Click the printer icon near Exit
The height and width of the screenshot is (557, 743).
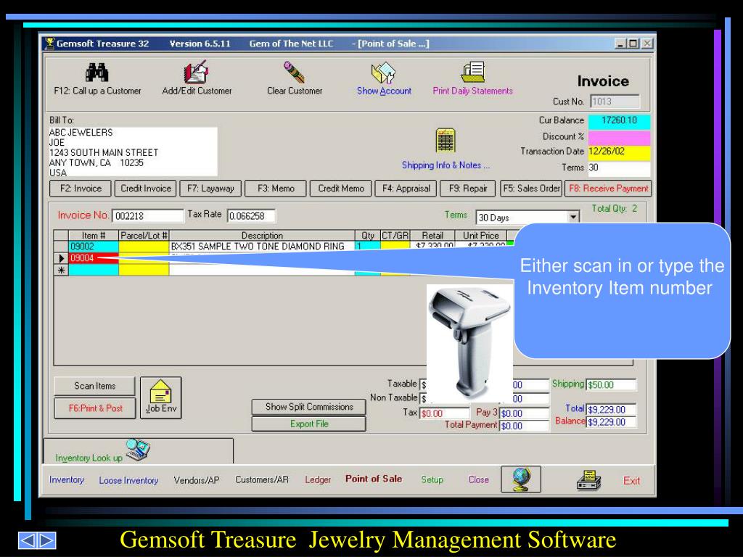pyautogui.click(x=589, y=480)
